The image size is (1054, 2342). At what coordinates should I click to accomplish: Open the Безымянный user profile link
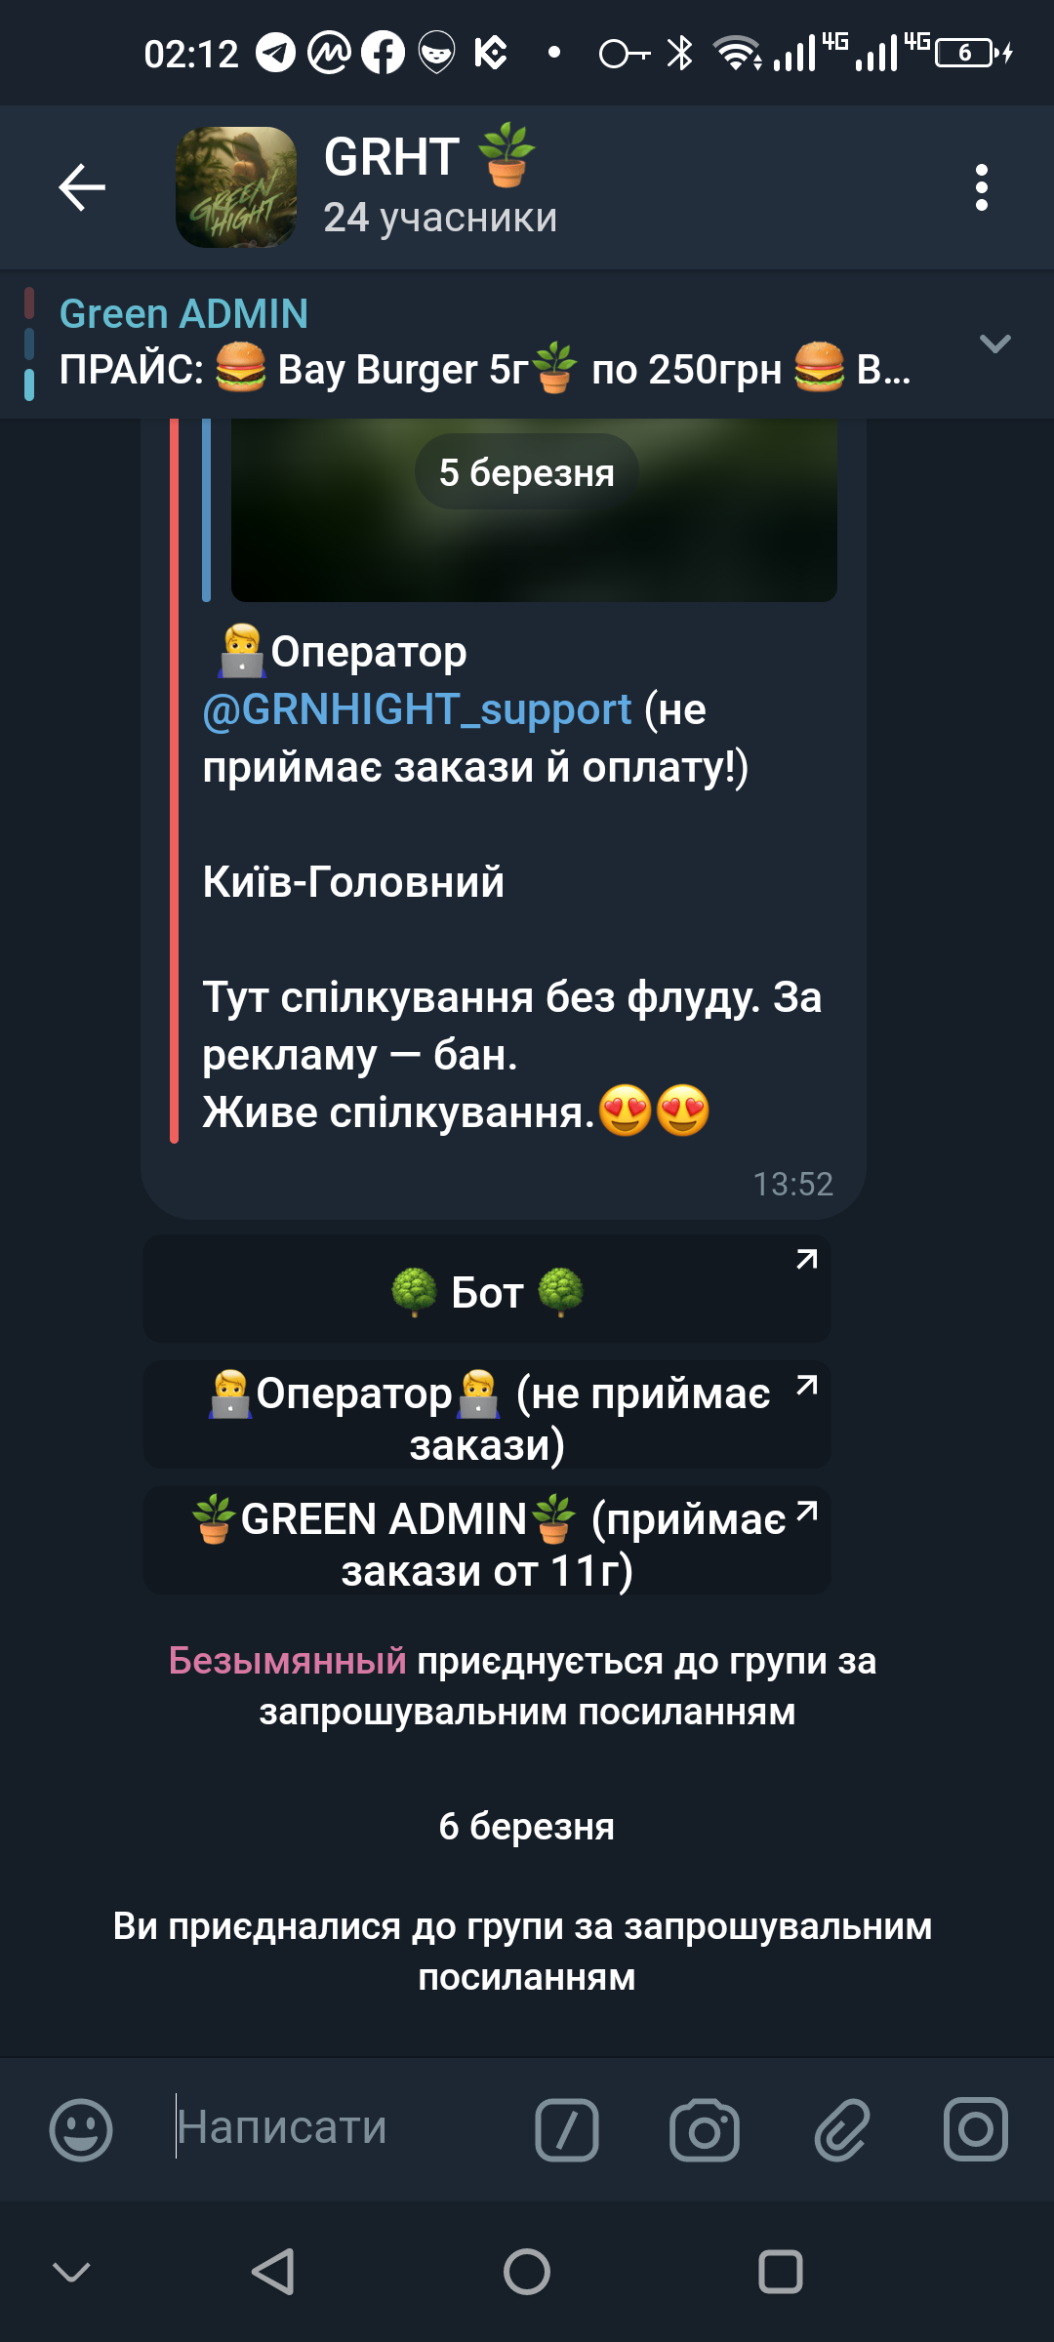click(x=287, y=1661)
